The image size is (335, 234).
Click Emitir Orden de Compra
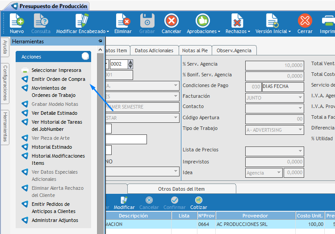click(58, 79)
